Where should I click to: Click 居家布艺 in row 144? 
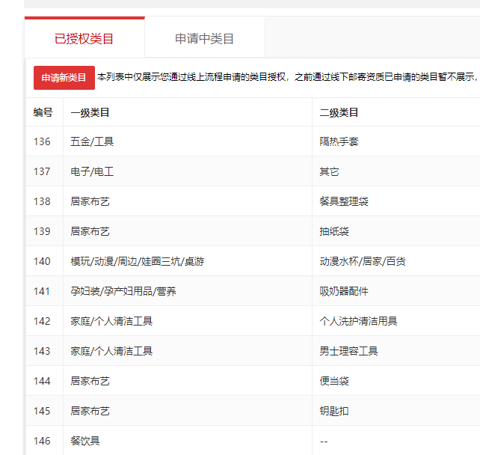pos(90,381)
